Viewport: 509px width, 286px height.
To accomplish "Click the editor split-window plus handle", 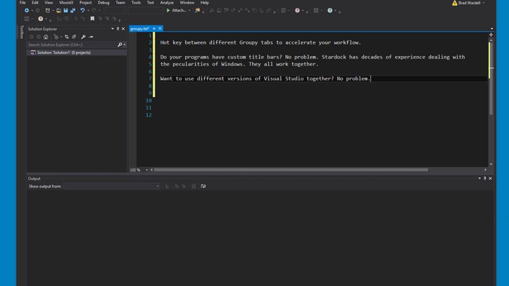I will click(491, 35).
